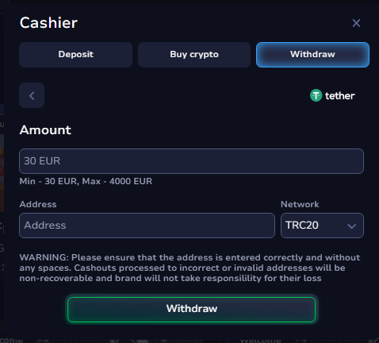This screenshot has height=343, width=379.
Task: Click the tether wordmark next to logo
Action: 339,96
